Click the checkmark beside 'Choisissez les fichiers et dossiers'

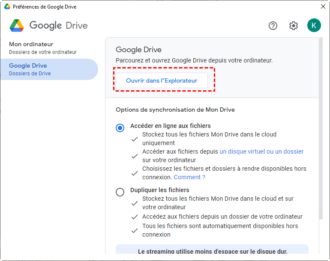135,173
